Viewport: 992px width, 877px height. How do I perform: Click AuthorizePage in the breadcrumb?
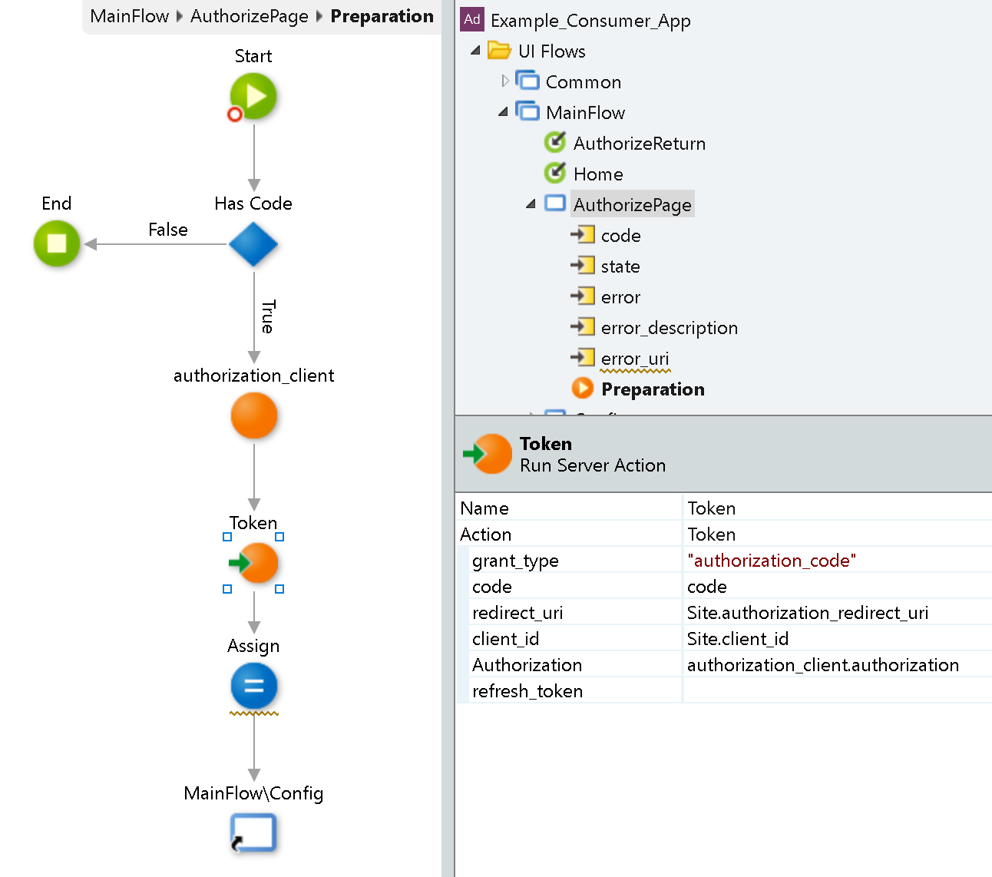point(249,15)
